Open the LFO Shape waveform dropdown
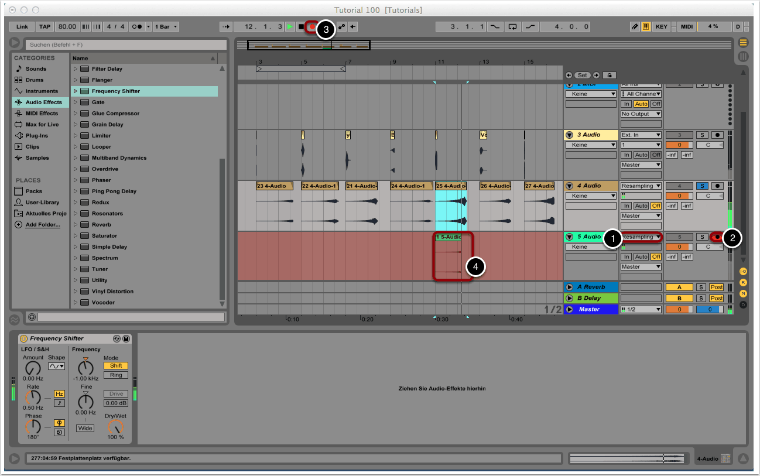Screen dimensions: 760x476 (x=56, y=366)
